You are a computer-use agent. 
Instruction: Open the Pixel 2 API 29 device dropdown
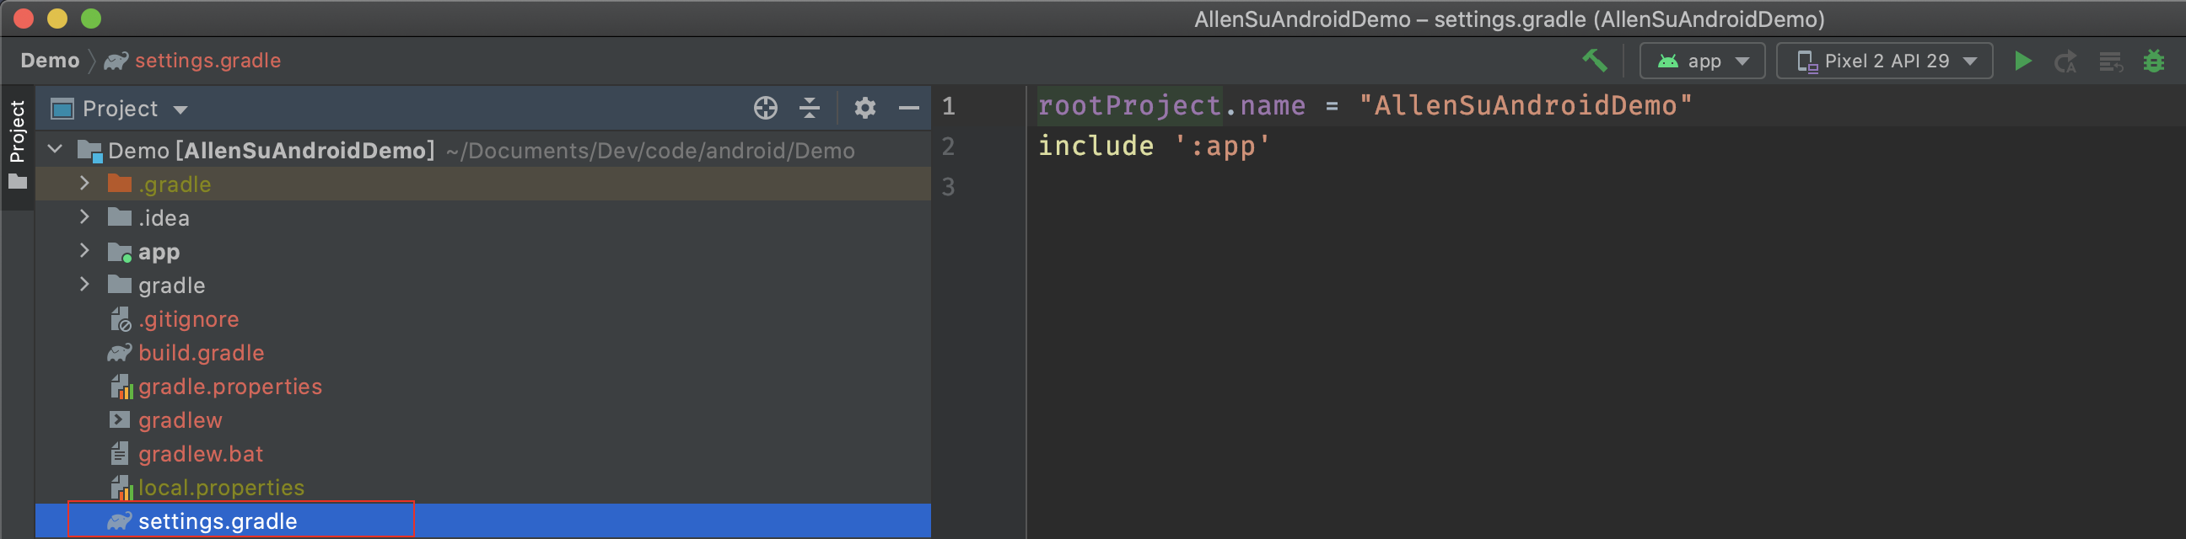tap(1885, 61)
